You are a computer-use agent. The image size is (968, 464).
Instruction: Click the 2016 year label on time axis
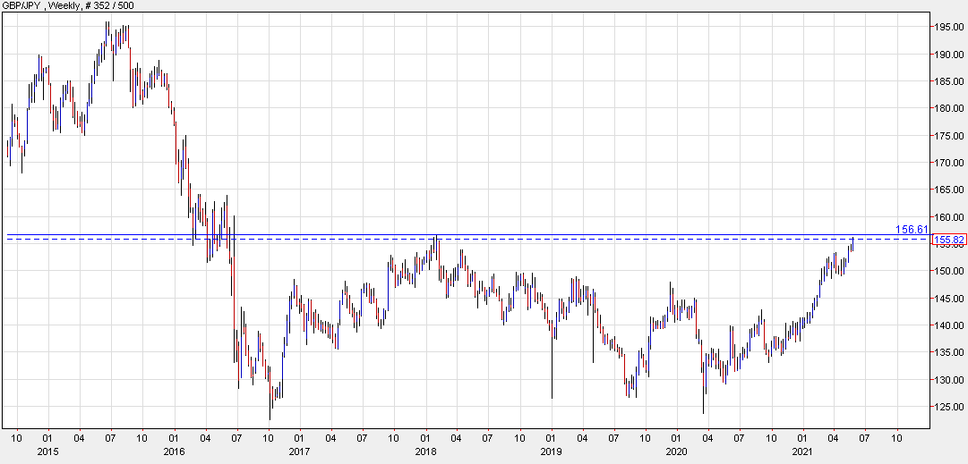(173, 452)
